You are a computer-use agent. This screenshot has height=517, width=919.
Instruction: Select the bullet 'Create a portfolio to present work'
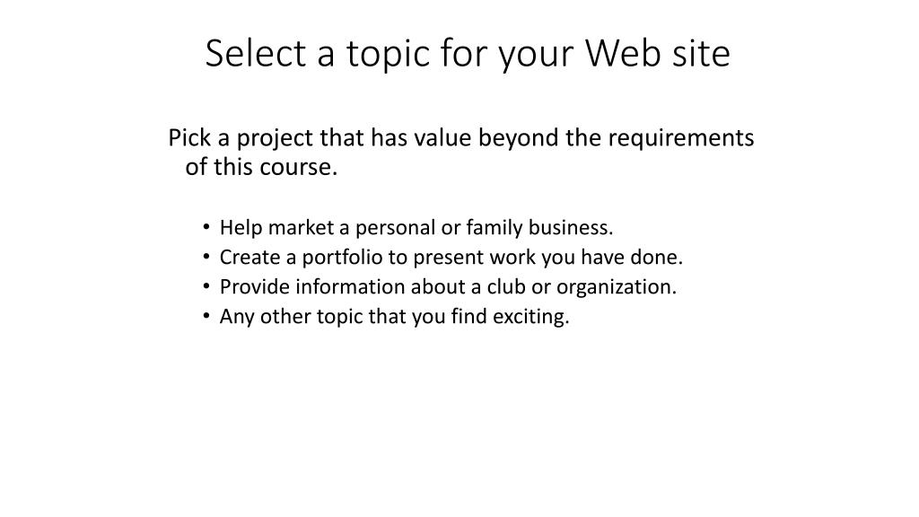pos(451,258)
